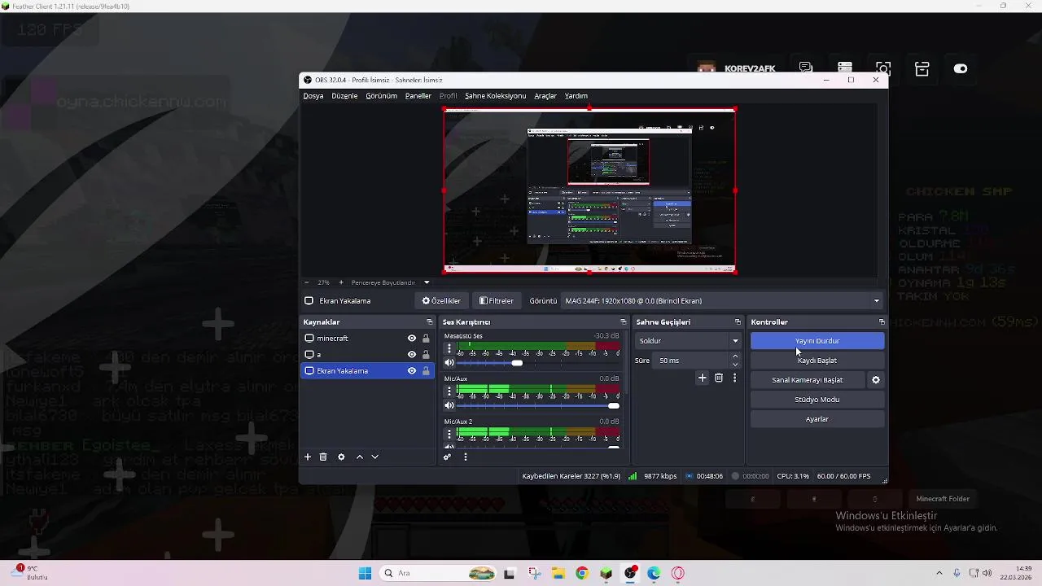Open Ayarlar settings

[x=817, y=419]
